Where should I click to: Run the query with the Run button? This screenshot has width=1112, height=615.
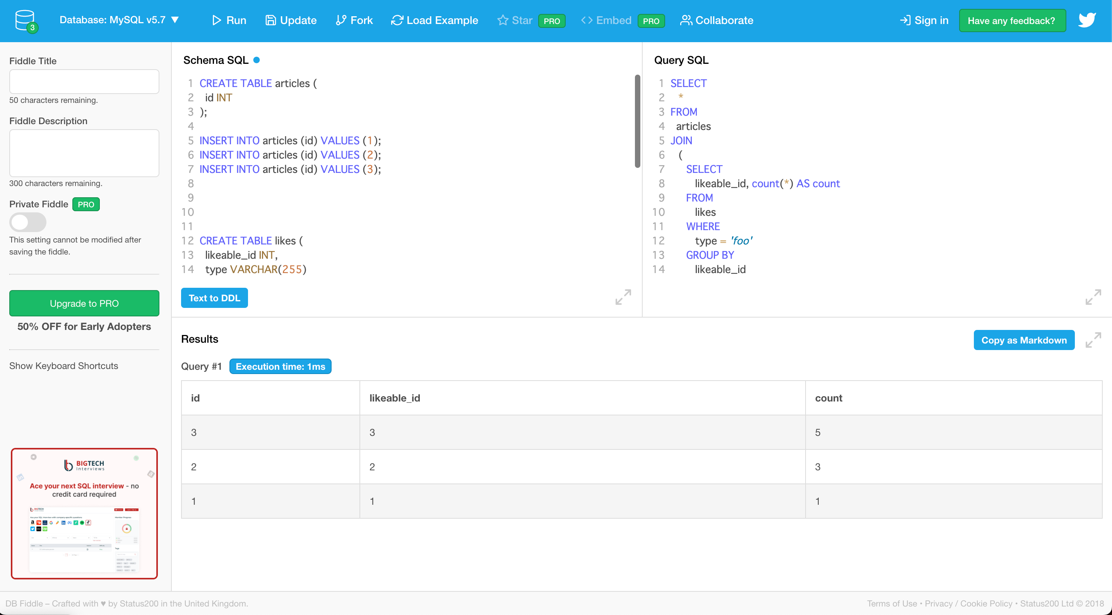coord(229,20)
